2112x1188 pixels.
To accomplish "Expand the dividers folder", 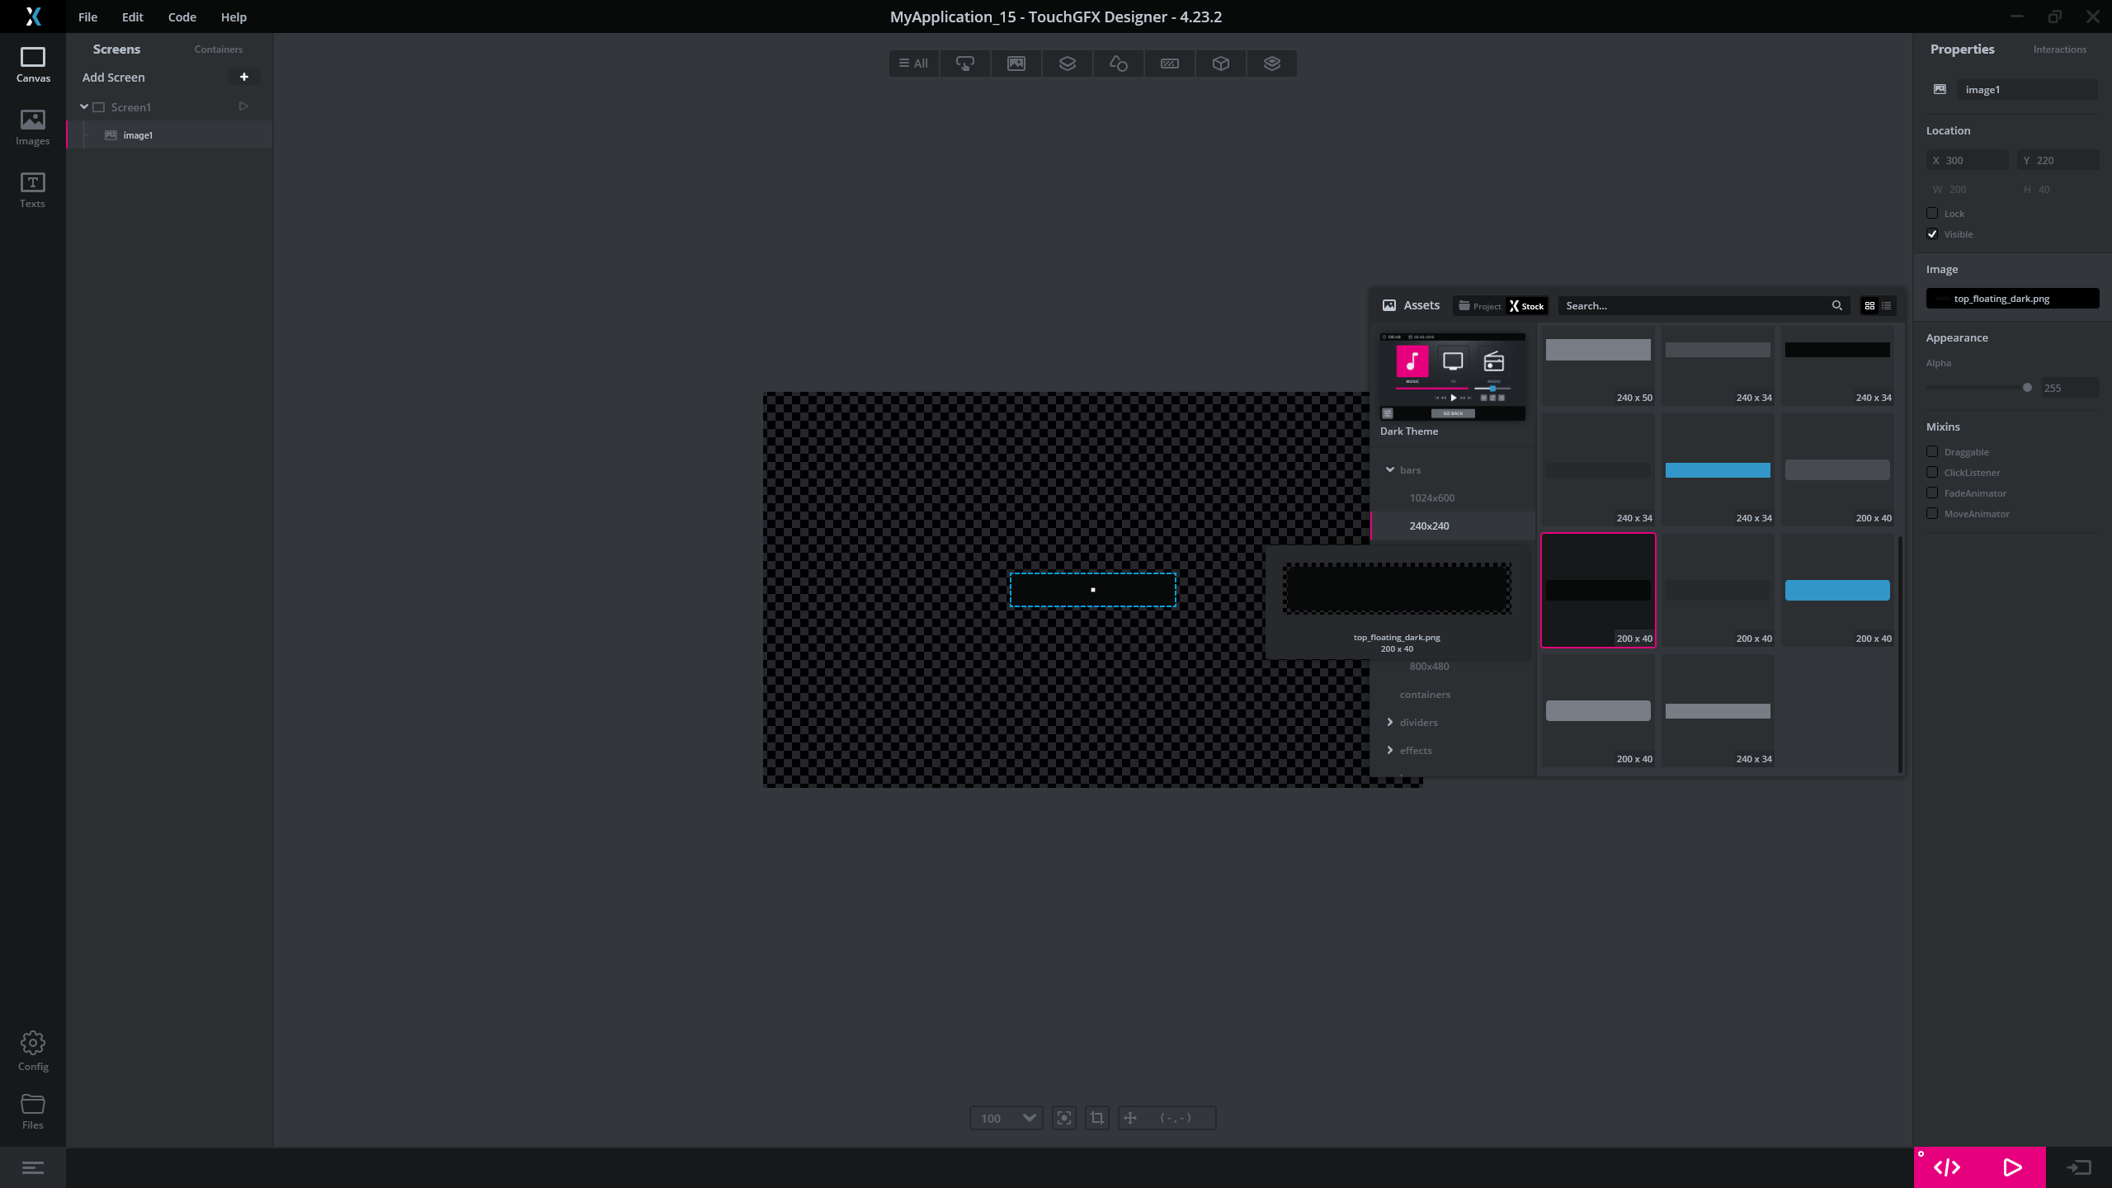I will click(x=1390, y=723).
